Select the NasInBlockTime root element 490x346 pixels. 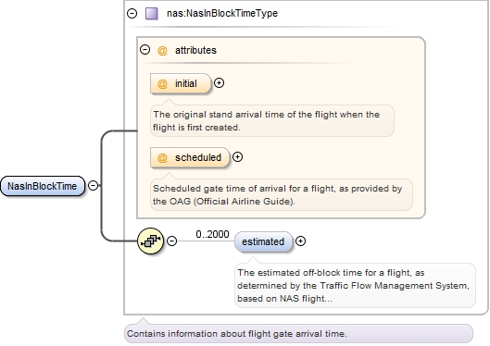pyautogui.click(x=43, y=186)
